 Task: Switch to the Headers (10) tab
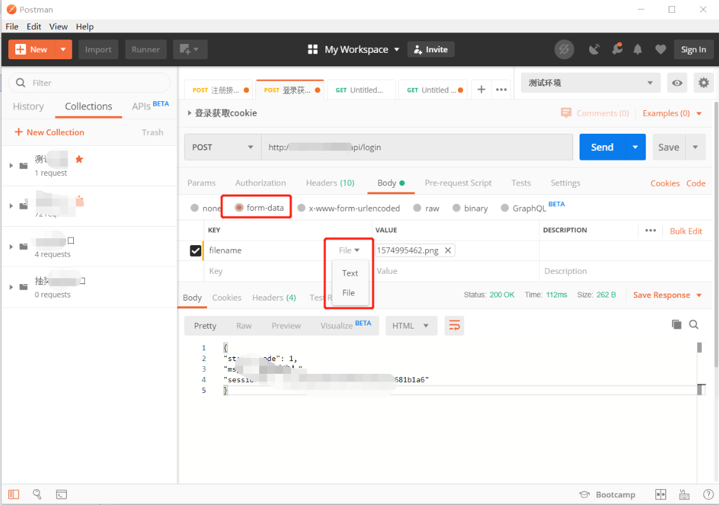coord(330,183)
